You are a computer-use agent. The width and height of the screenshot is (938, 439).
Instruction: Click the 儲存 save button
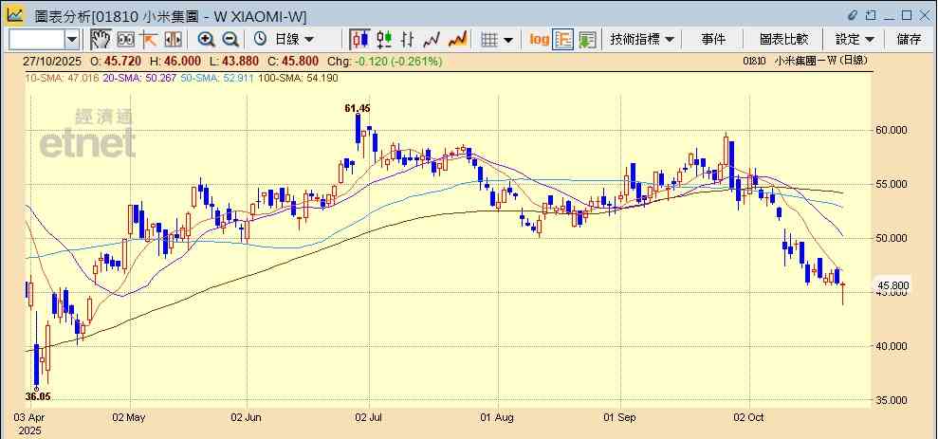pos(909,39)
